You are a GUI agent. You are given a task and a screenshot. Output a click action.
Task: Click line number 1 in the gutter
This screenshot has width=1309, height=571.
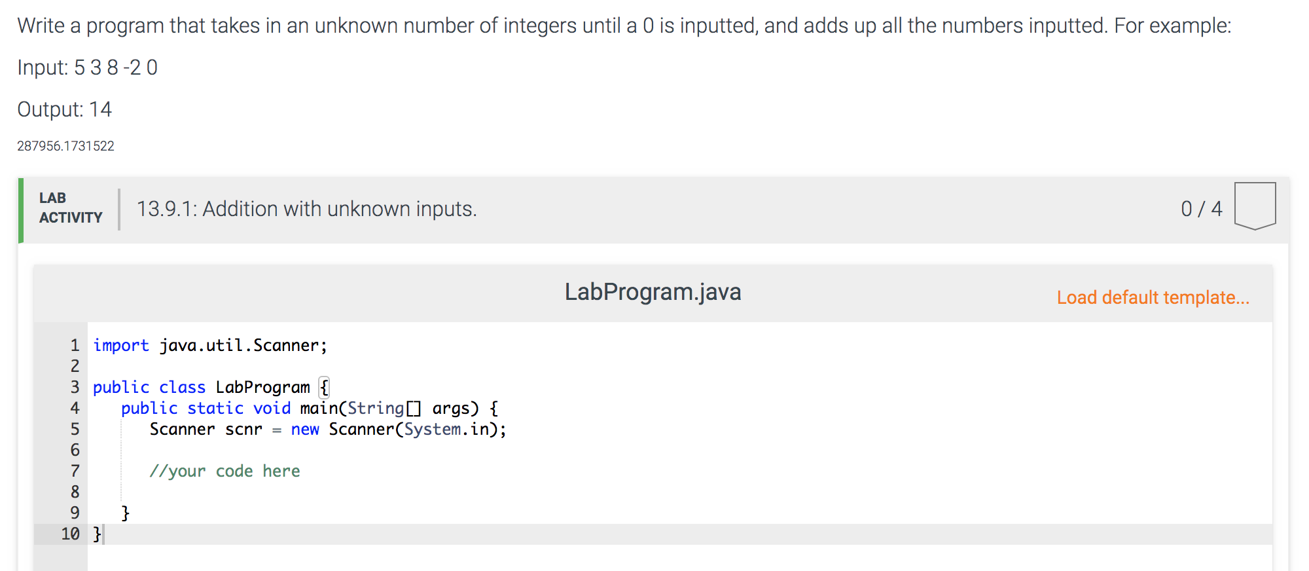(x=75, y=346)
